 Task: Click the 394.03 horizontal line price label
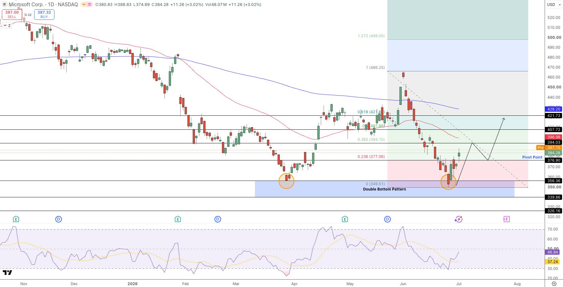pos(553,142)
